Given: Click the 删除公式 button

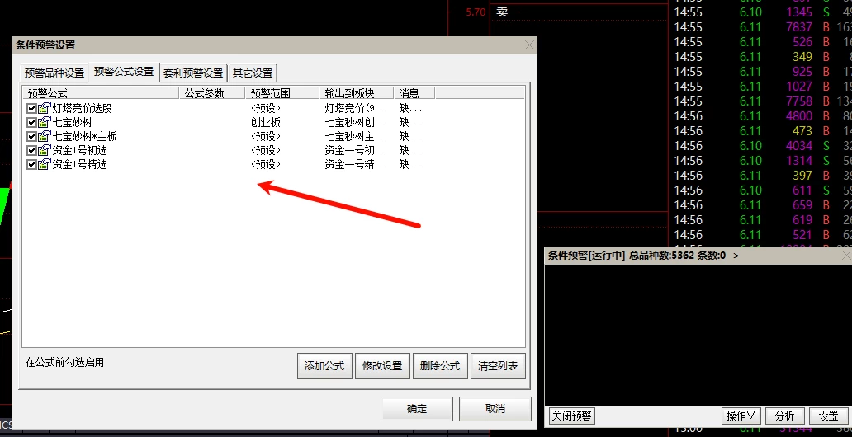Looking at the screenshot, I should tap(440, 366).
